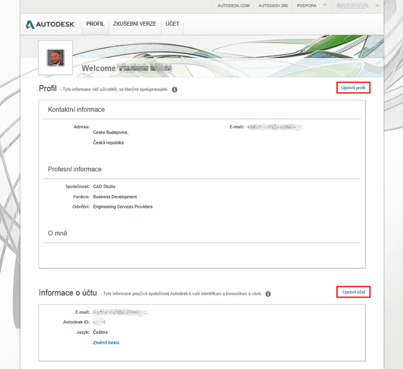This screenshot has height=369, width=403.
Task: Open the PROFIL tab
Action: click(95, 24)
